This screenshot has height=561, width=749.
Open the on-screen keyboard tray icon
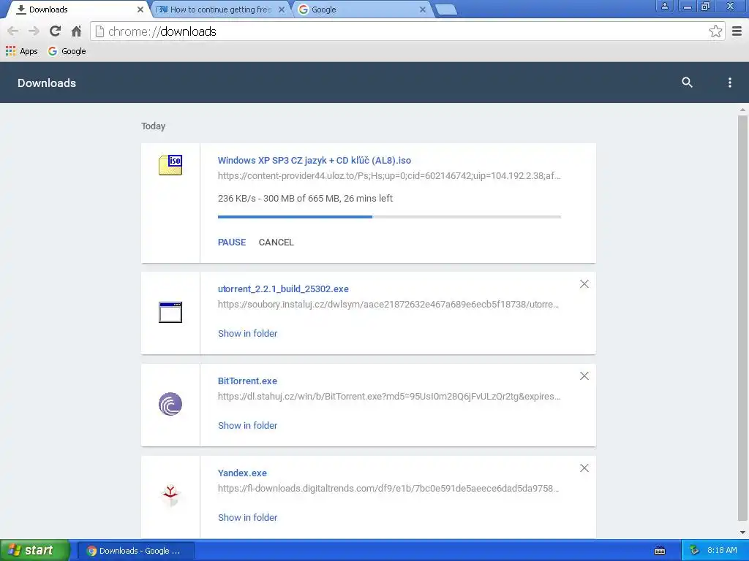660,551
